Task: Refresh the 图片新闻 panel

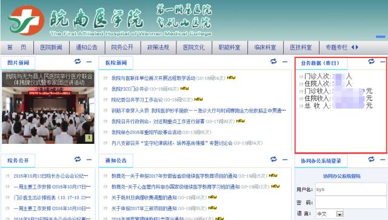Action: (78, 62)
